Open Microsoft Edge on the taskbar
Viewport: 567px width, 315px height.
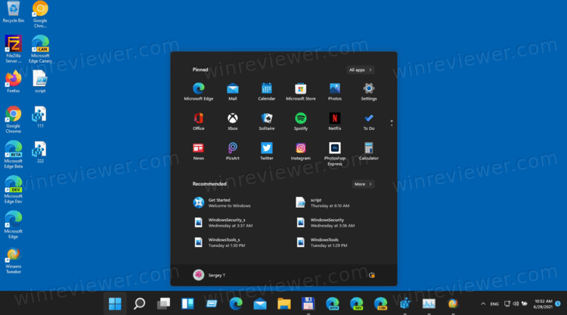(236, 304)
